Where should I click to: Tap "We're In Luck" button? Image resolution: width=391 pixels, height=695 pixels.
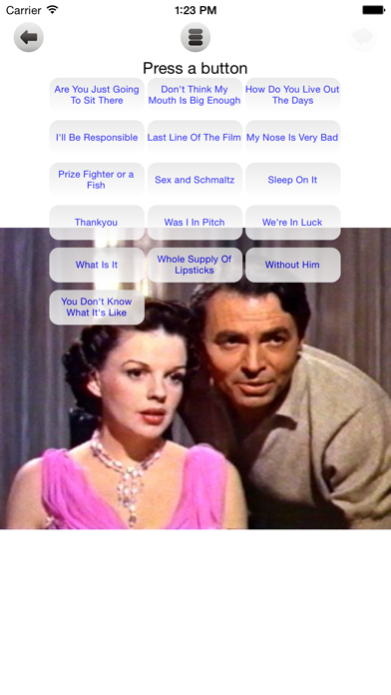pyautogui.click(x=292, y=223)
